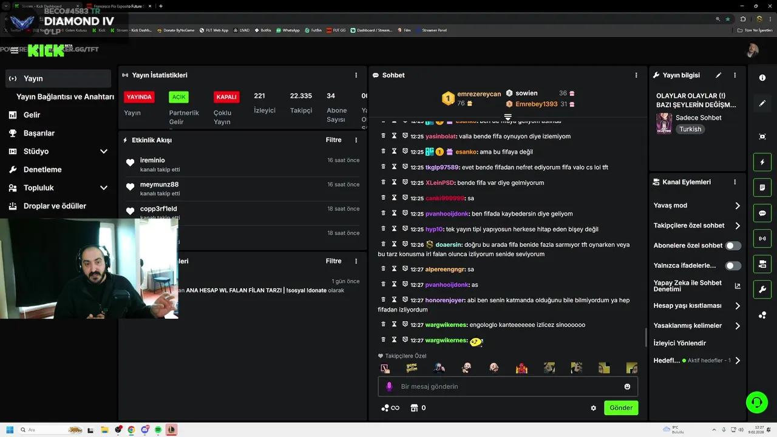Toggle the chat bubble panel icon

[762, 214]
